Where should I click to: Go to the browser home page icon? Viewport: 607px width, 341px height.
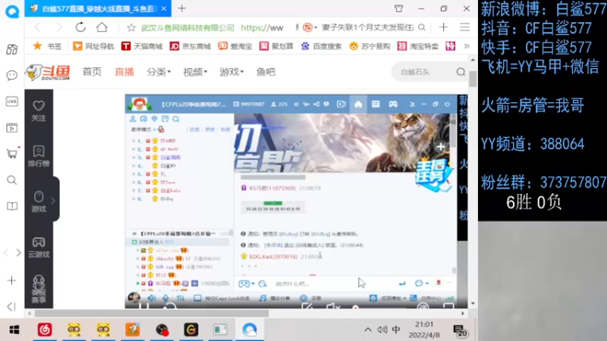tap(102, 27)
